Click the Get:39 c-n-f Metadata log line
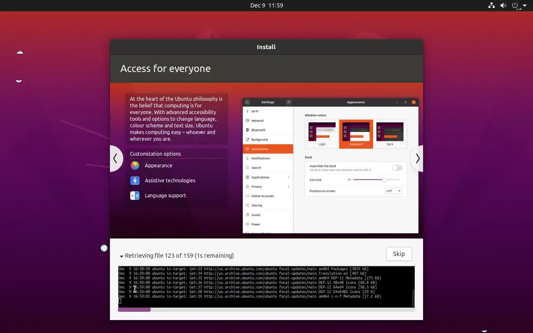This screenshot has width=533, height=333. 250,296
